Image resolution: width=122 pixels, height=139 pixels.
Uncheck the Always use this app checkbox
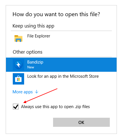coord(16,106)
